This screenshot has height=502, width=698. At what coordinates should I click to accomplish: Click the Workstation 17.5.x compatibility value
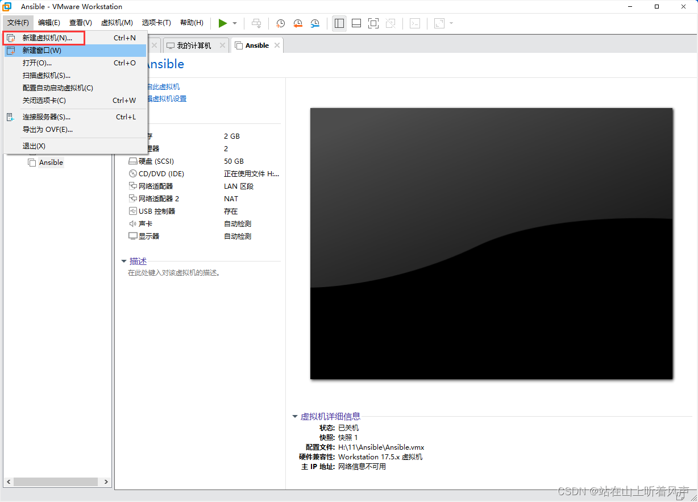coord(380,457)
